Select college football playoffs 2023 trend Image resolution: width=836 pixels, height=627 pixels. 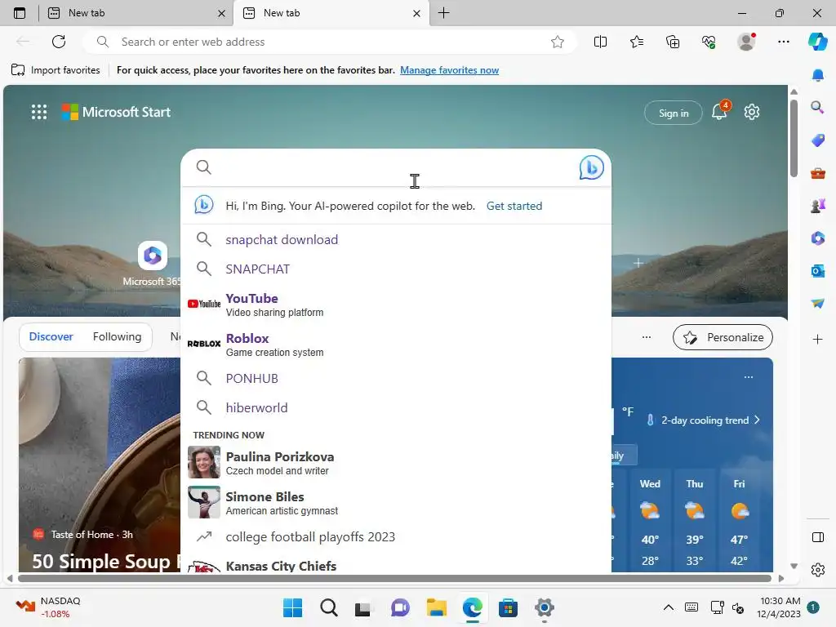[x=396, y=536]
